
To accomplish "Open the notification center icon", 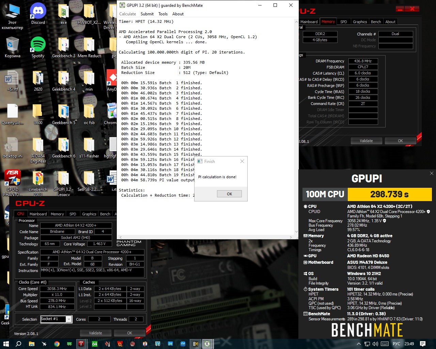I will [423, 344].
